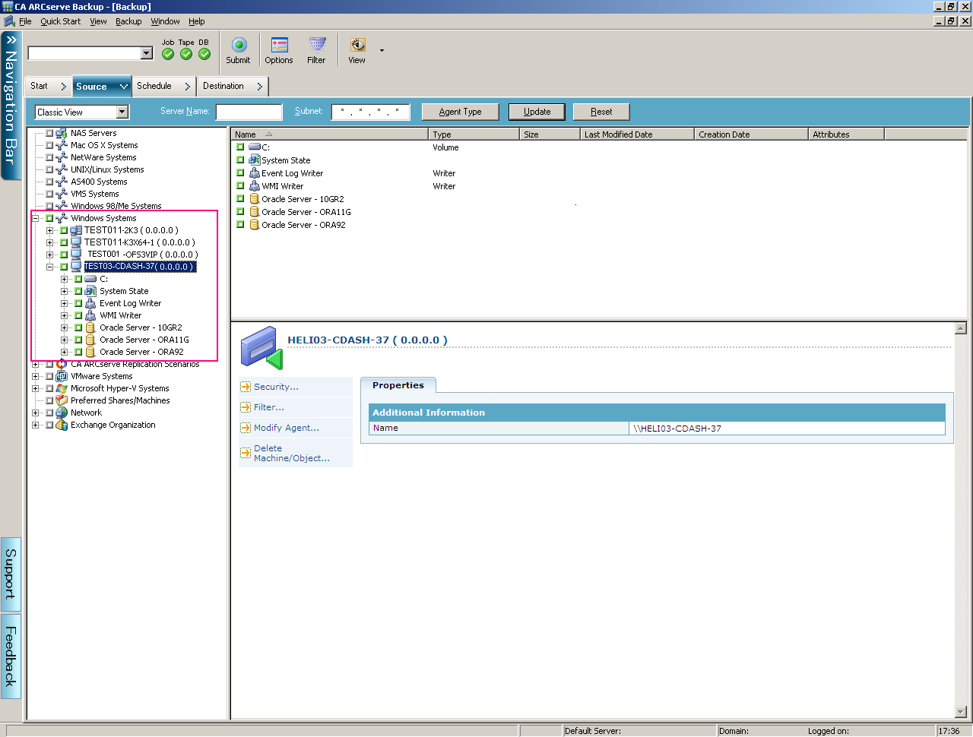Click the green Tape status icon

click(186, 54)
